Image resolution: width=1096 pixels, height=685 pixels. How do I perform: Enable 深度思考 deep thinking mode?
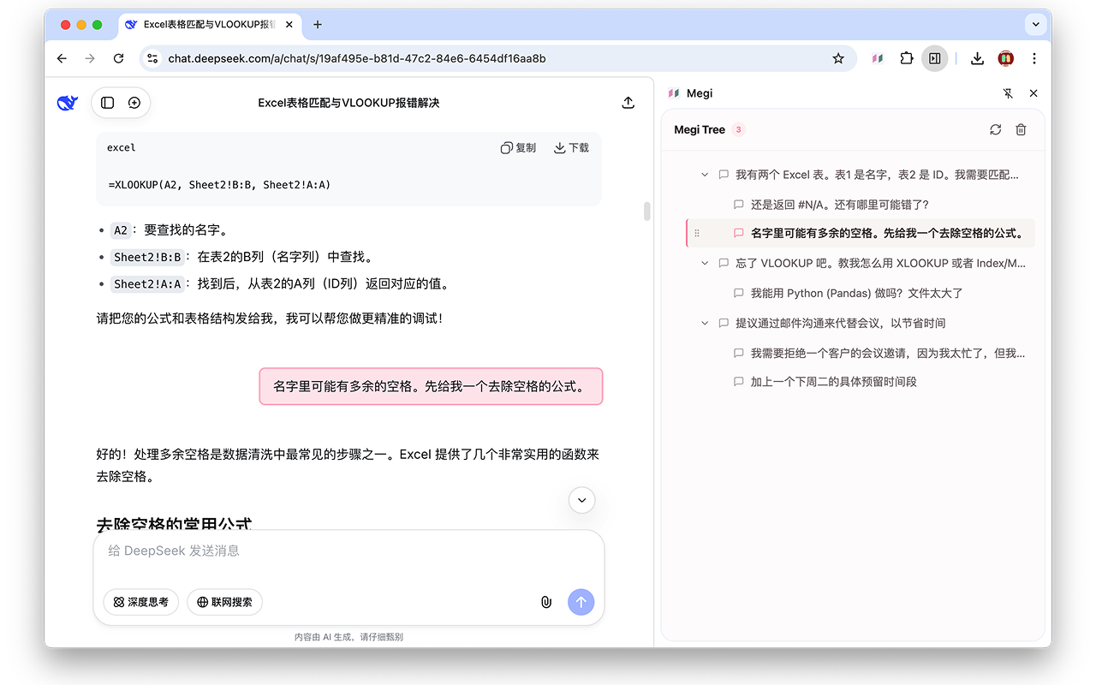(x=141, y=602)
